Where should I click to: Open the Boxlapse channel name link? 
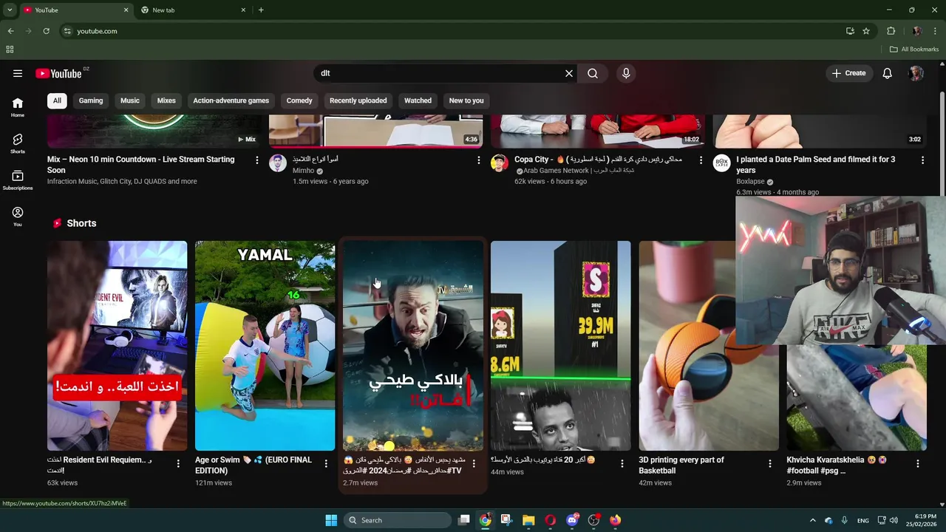[x=750, y=182]
